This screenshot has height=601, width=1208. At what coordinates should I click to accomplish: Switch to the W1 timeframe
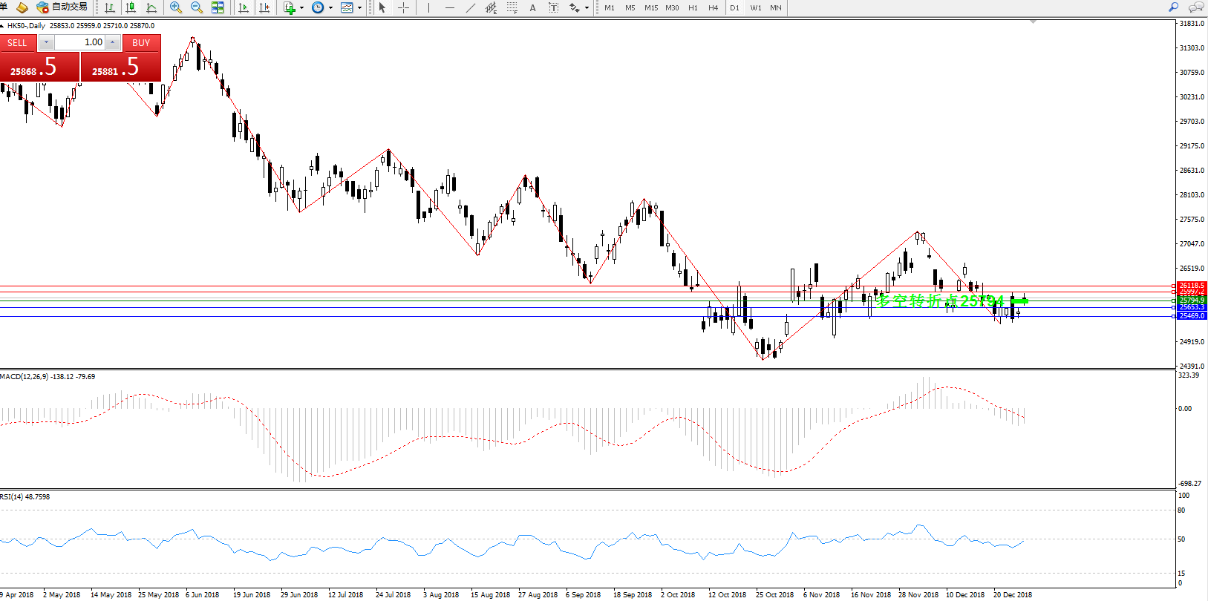(756, 7)
